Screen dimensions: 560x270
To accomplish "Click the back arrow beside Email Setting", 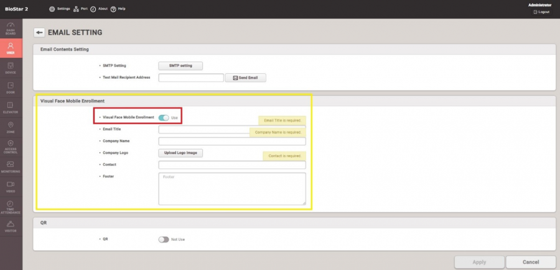I will (39, 32).
